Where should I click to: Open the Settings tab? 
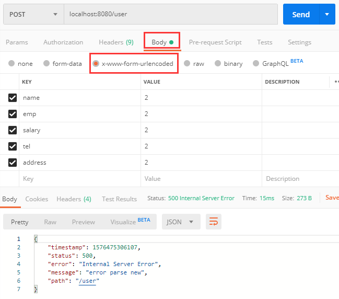[x=299, y=42]
